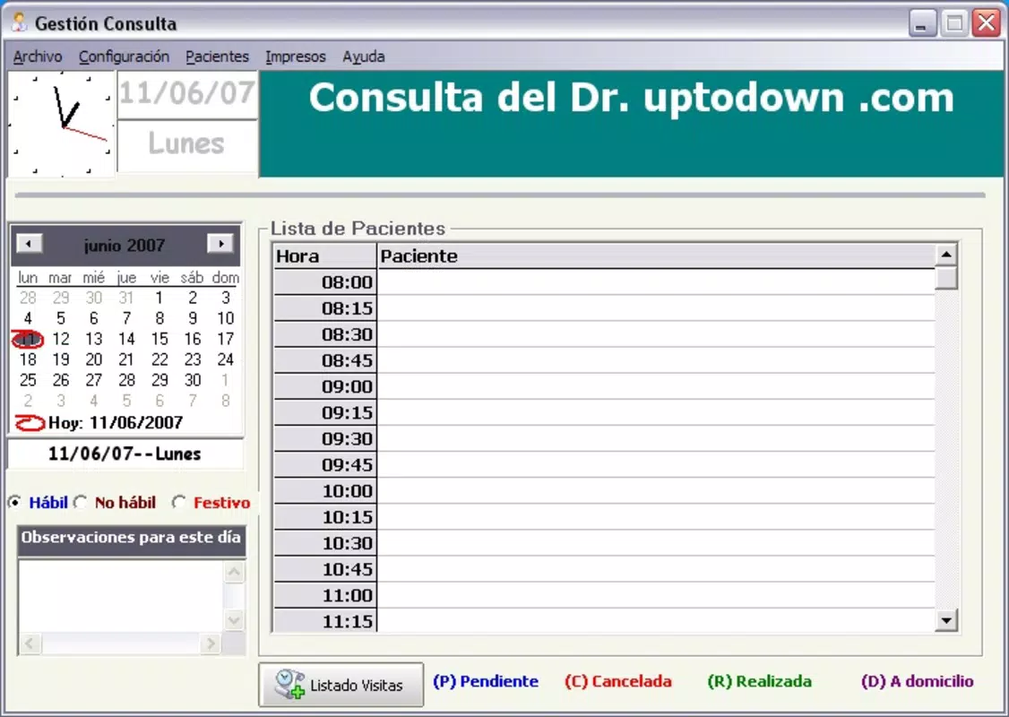Click observations box scroll right arrow
1009x717 pixels.
pos(211,643)
